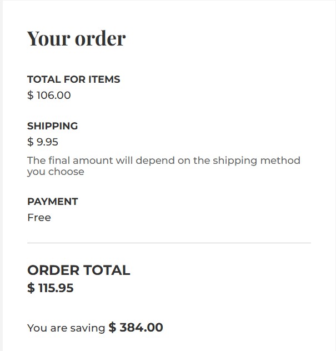Click the dollar sign before 115.95
This screenshot has height=351, width=336.
tap(31, 288)
